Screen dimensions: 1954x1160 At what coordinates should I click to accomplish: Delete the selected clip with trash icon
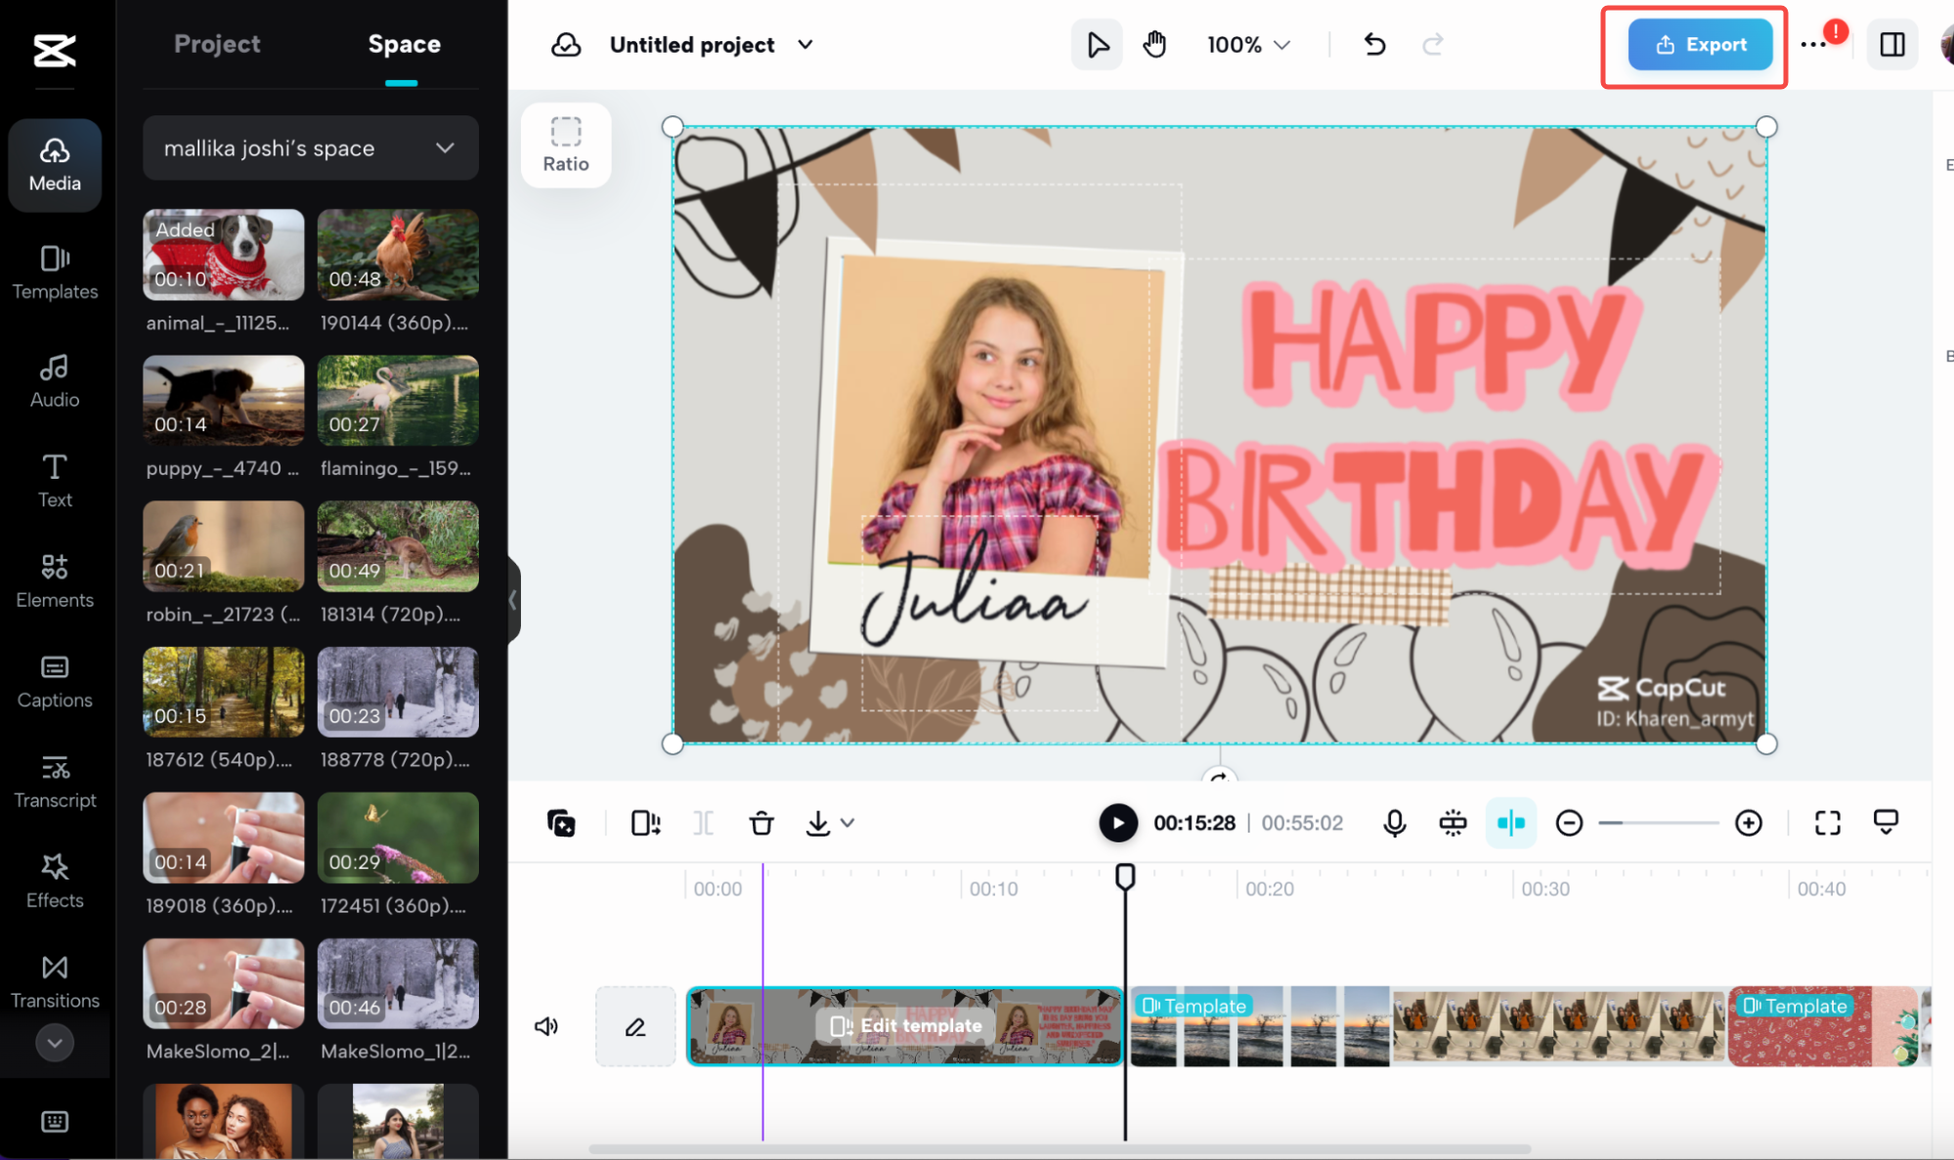(x=761, y=823)
